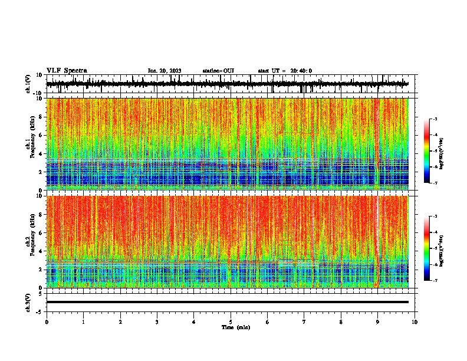Screen dimensions: 467x361
Task: Click the log(PSD) label beside ch.1 color bar
Action: (x=441, y=154)
